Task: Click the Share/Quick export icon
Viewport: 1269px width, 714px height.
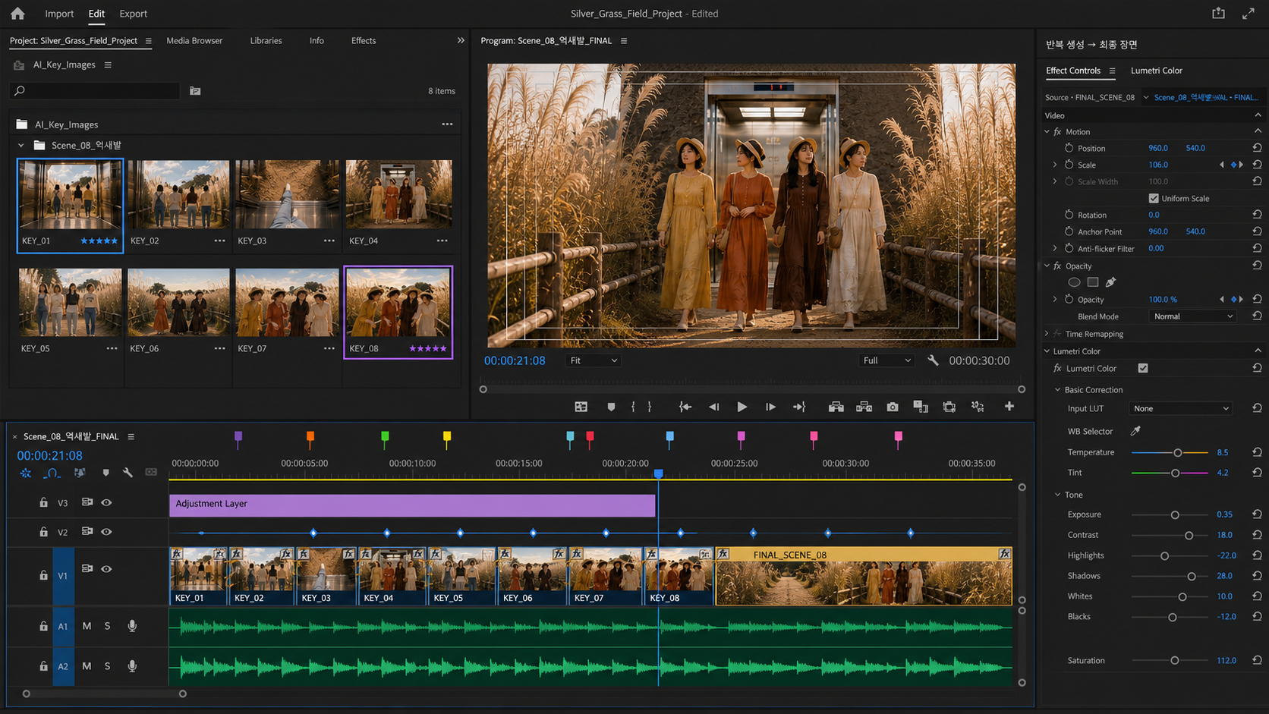Action: point(1218,13)
